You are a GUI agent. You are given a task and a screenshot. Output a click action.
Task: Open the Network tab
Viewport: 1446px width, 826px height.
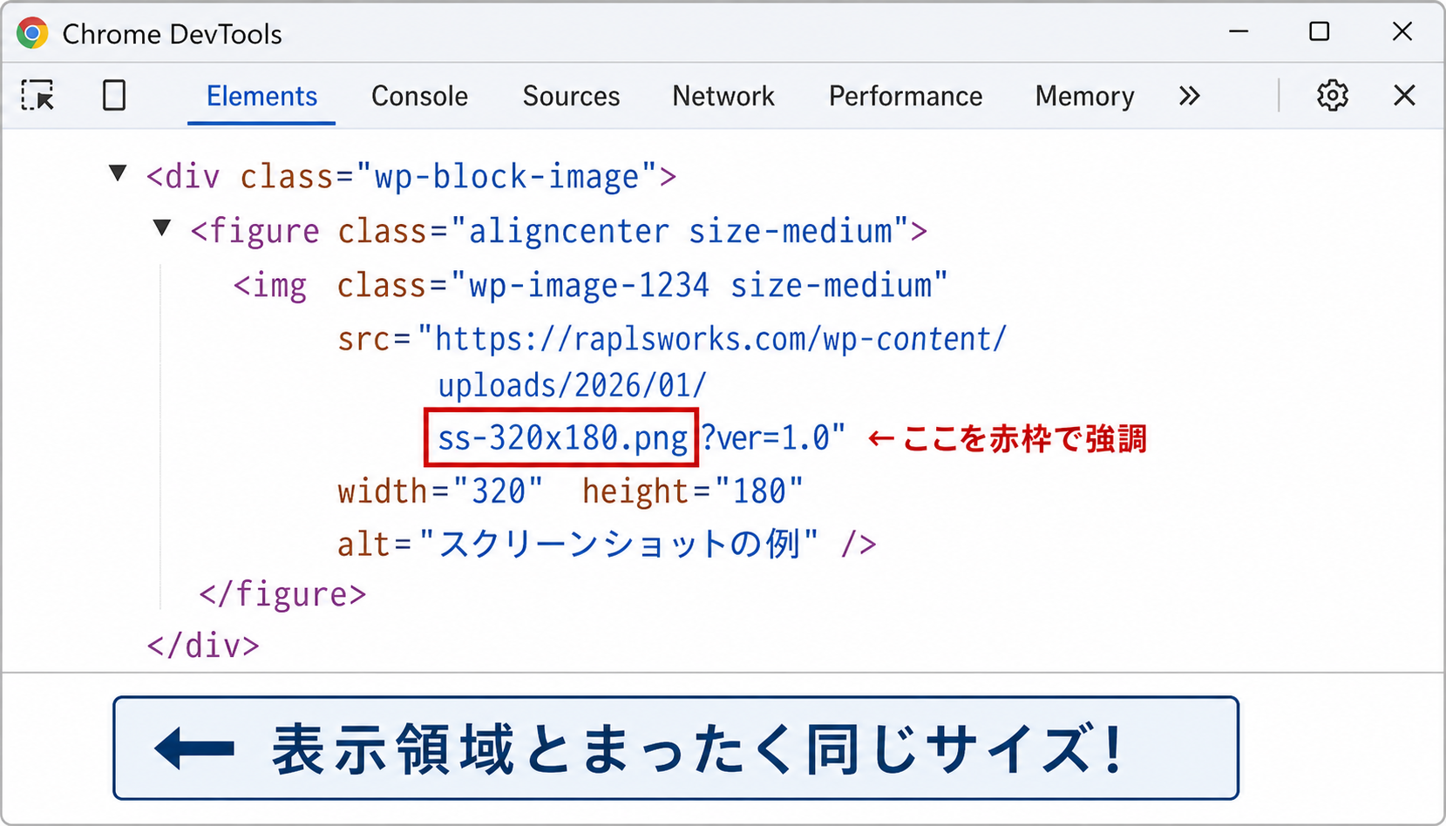point(723,96)
